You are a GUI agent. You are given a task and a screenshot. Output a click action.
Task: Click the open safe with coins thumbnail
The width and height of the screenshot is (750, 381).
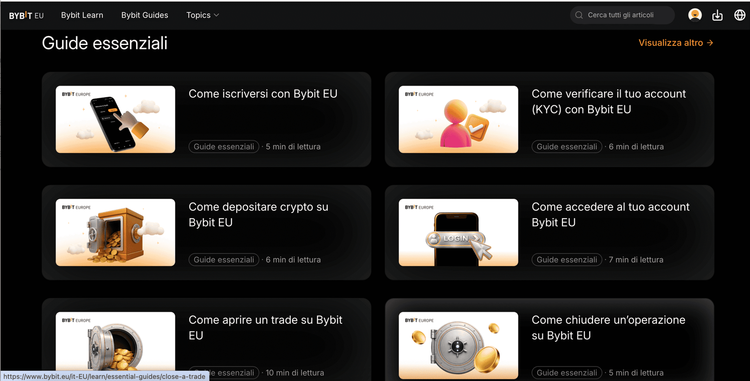(x=115, y=233)
